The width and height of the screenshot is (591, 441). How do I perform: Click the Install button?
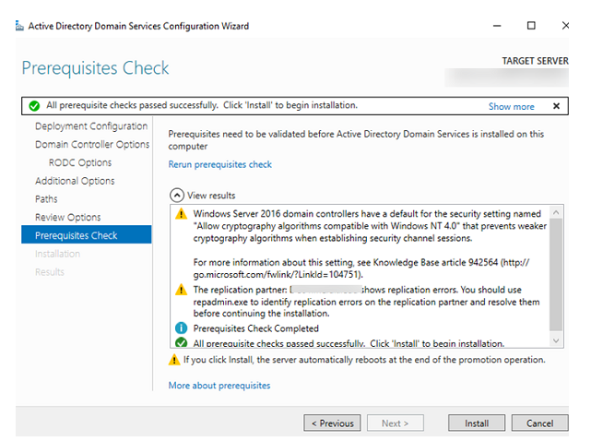click(477, 423)
